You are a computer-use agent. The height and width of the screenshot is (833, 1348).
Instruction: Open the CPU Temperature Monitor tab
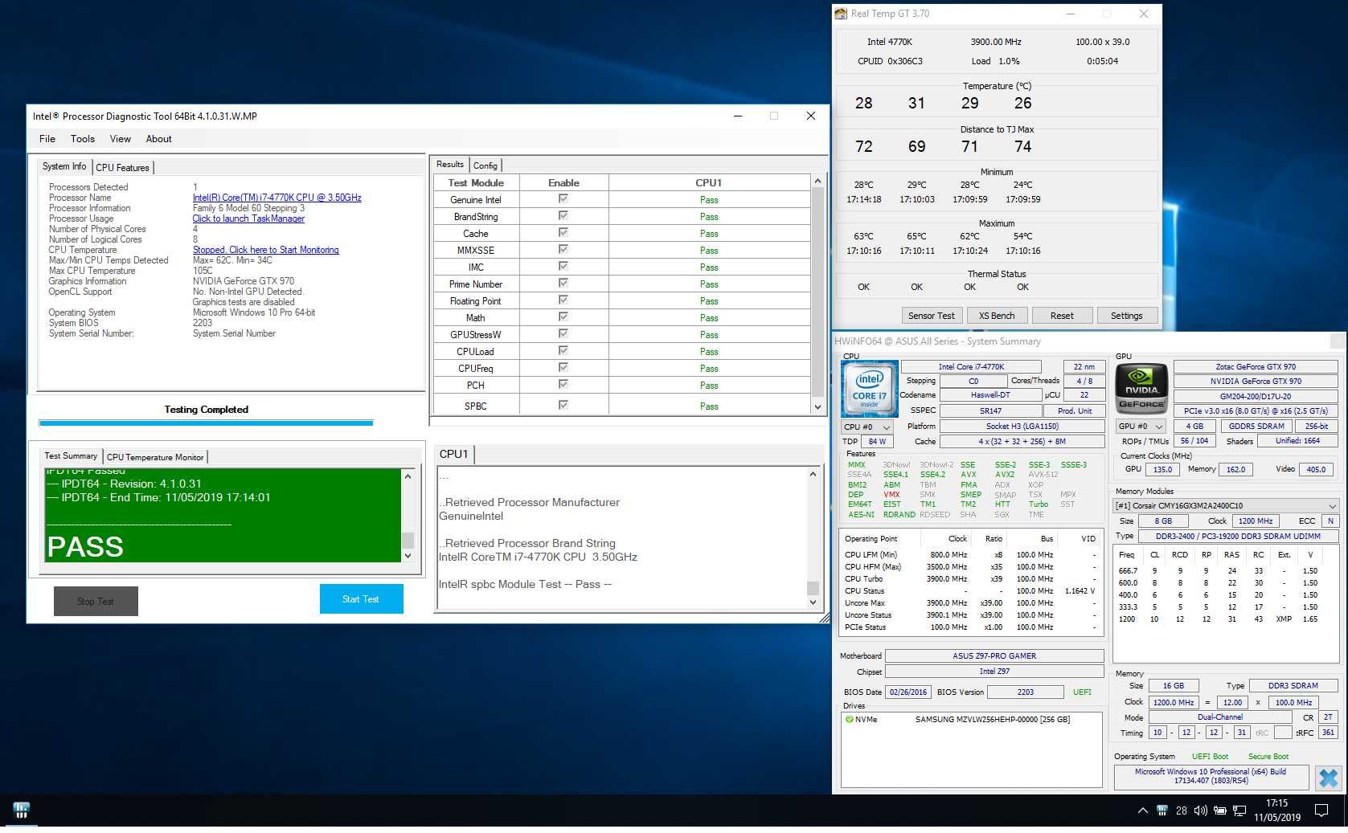coord(155,457)
